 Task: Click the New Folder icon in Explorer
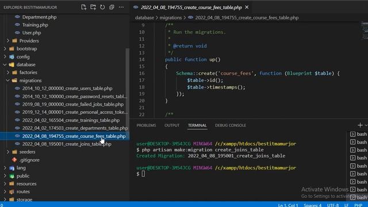pos(93,7)
